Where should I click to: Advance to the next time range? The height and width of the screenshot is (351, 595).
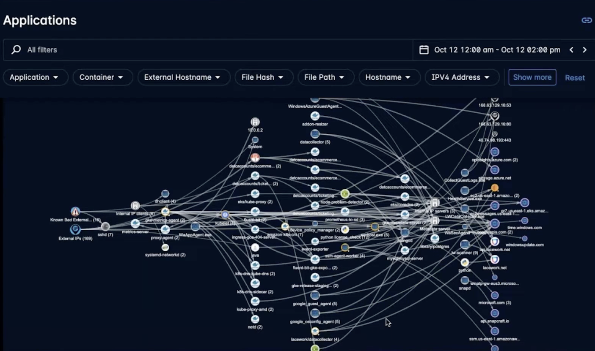coord(584,50)
